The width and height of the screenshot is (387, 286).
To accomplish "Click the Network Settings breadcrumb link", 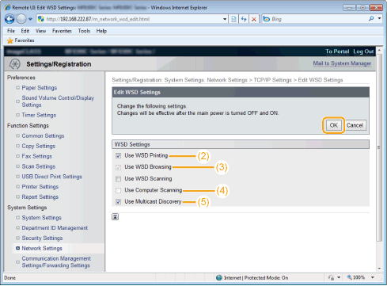I will [x=227, y=80].
